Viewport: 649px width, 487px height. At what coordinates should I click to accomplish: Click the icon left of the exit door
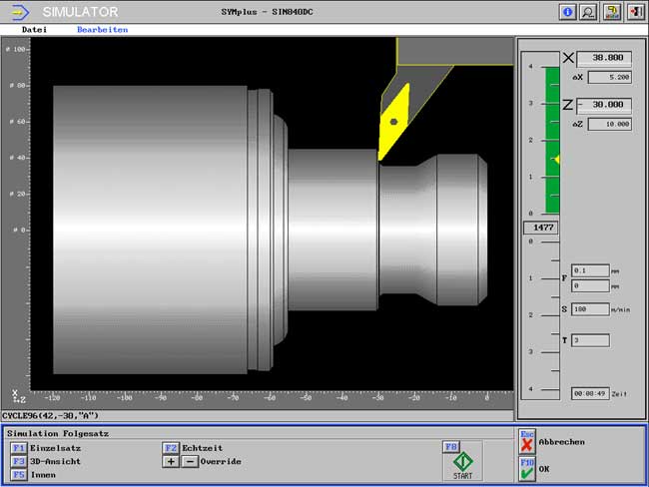click(x=613, y=12)
